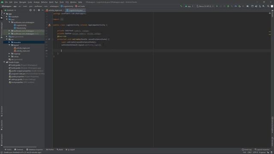Open the Layout Inspector button
Screen dimensions: 274x154
(x=262, y=149)
